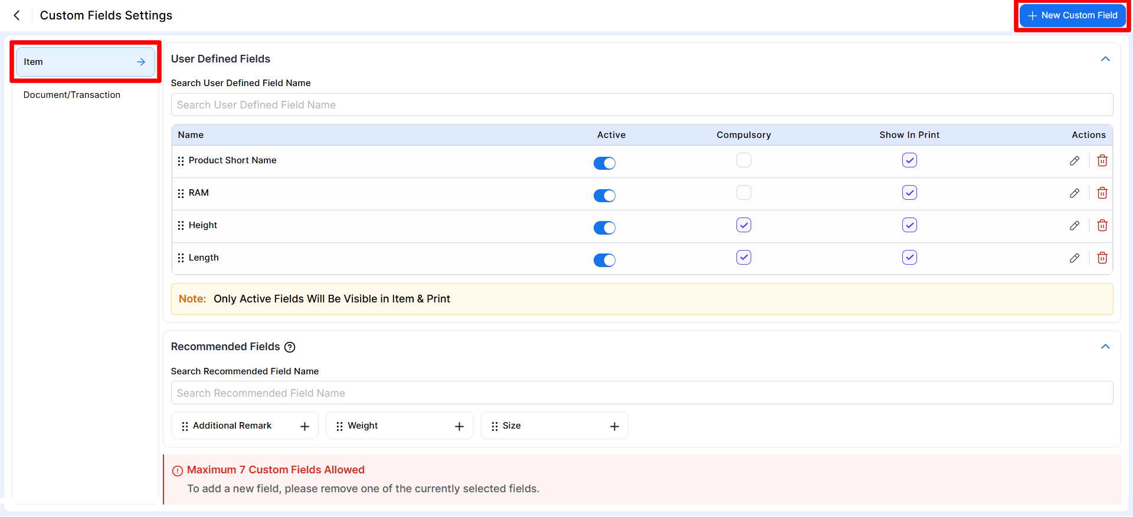1133x517 pixels.
Task: Toggle Active switch for Product Short Name
Action: (604, 163)
